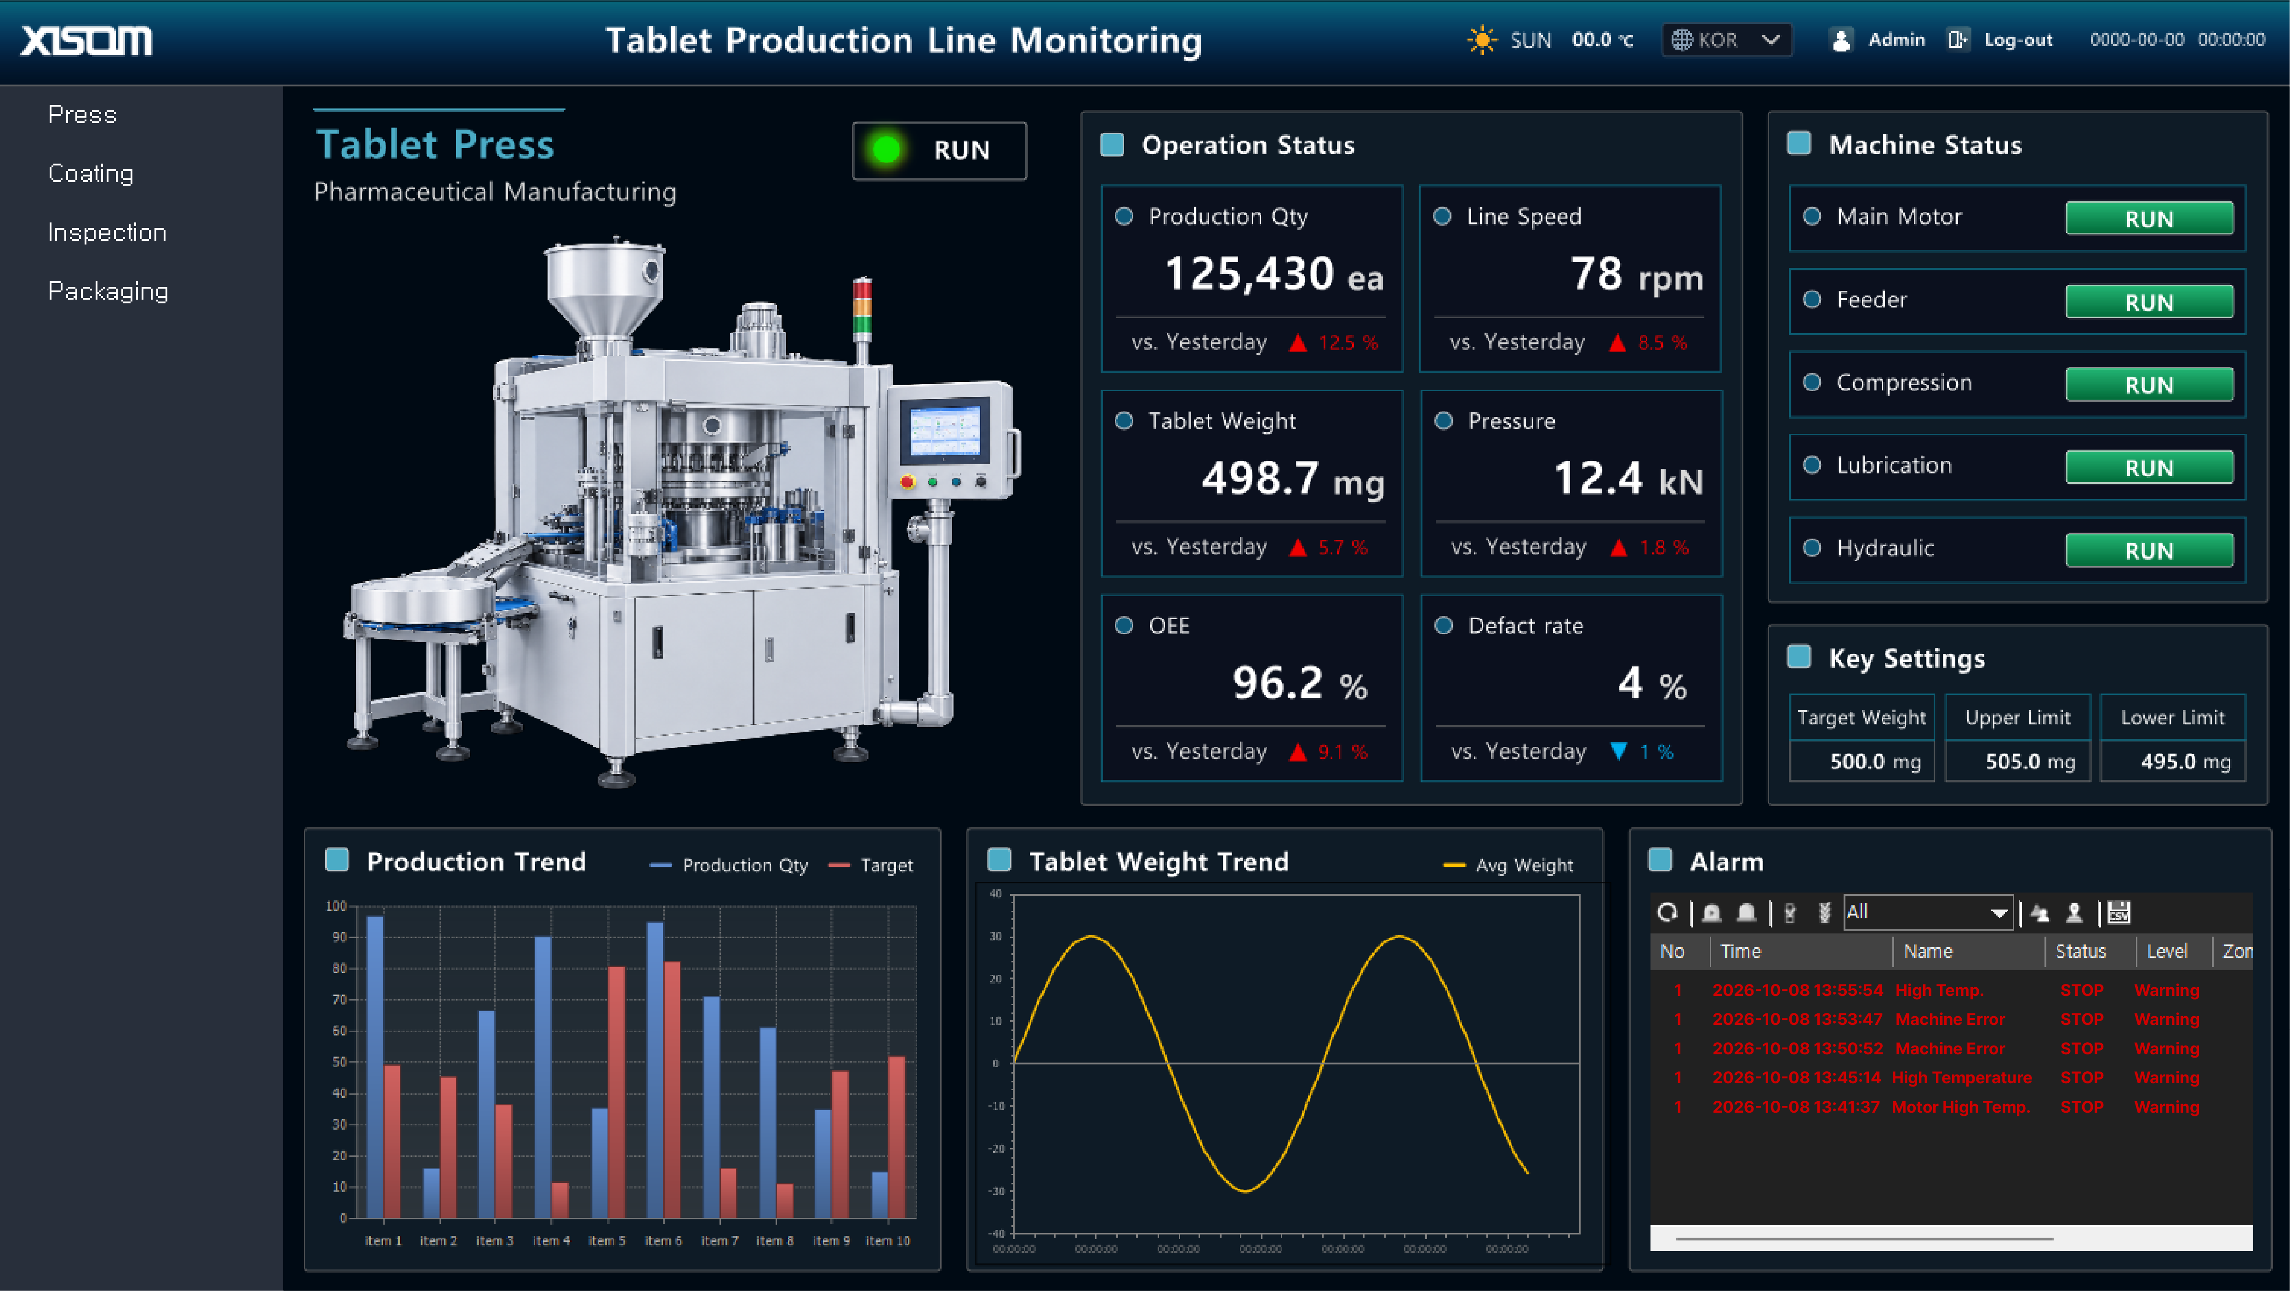Sort alarms by the Level column header
This screenshot has width=2290, height=1291.
point(2174,951)
